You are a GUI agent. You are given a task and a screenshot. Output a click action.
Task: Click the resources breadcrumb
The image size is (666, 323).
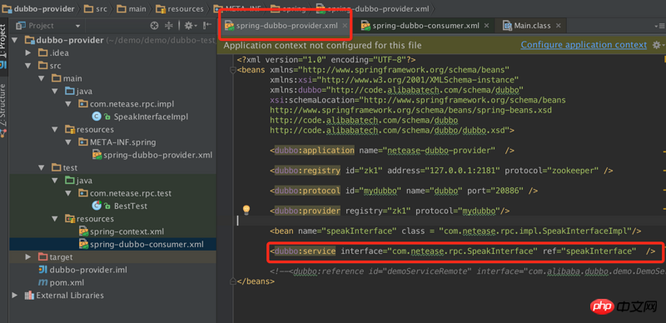pyautogui.click(x=179, y=8)
